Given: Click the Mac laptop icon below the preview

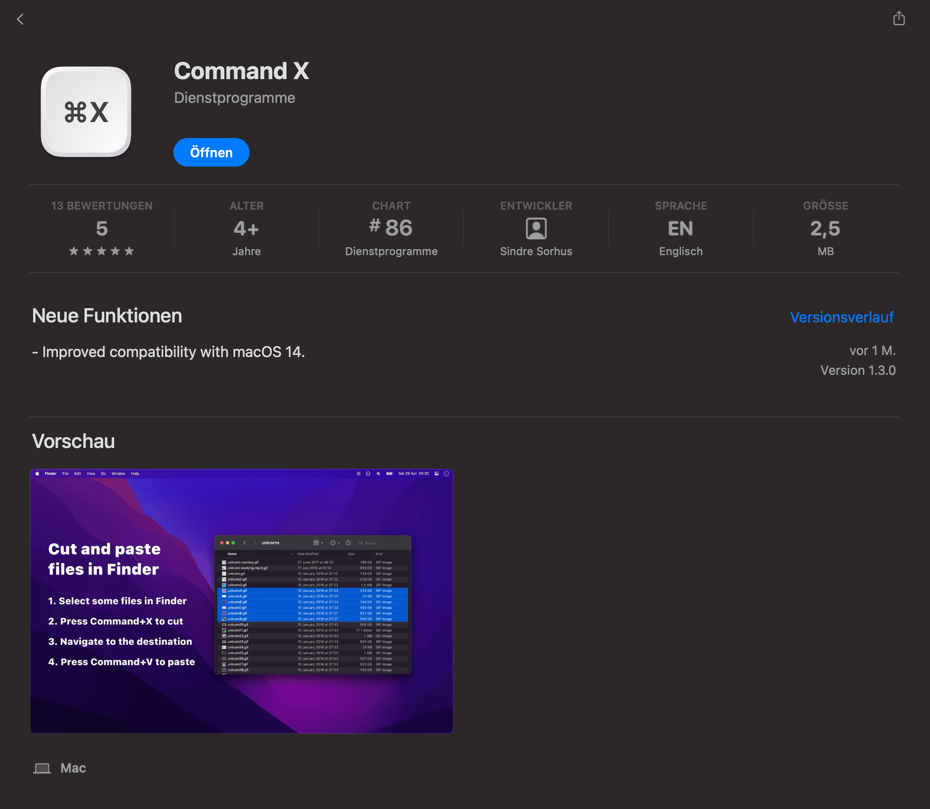Looking at the screenshot, I should pos(42,768).
